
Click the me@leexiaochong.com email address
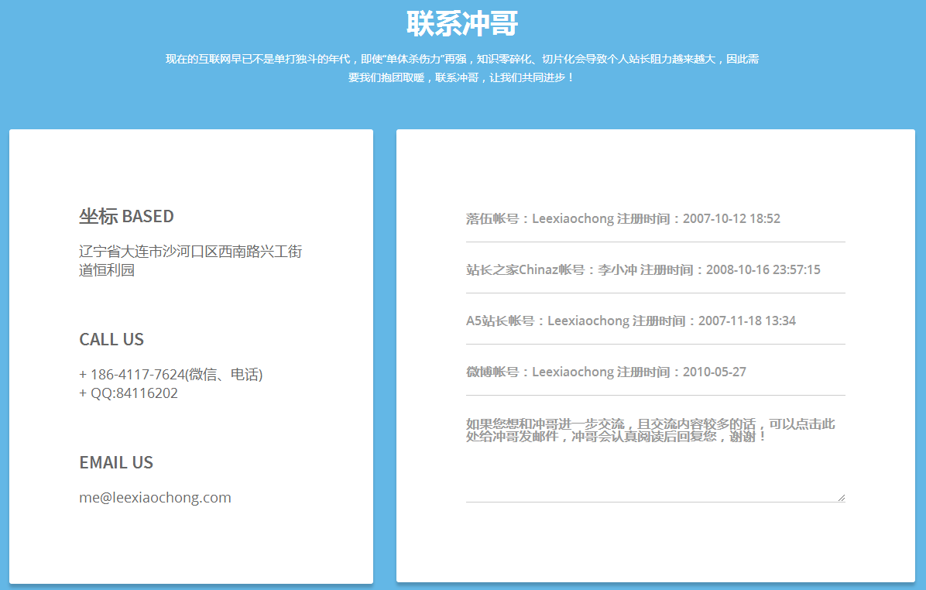155,498
